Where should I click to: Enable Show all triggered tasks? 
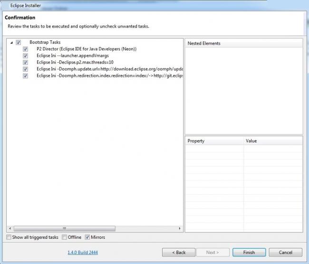(9, 237)
